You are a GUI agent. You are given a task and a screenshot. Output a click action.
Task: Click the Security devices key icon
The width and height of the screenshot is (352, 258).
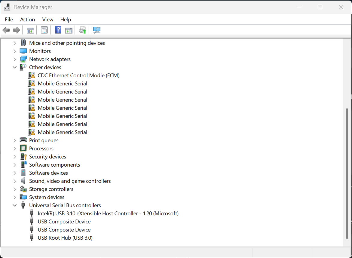pos(23,156)
